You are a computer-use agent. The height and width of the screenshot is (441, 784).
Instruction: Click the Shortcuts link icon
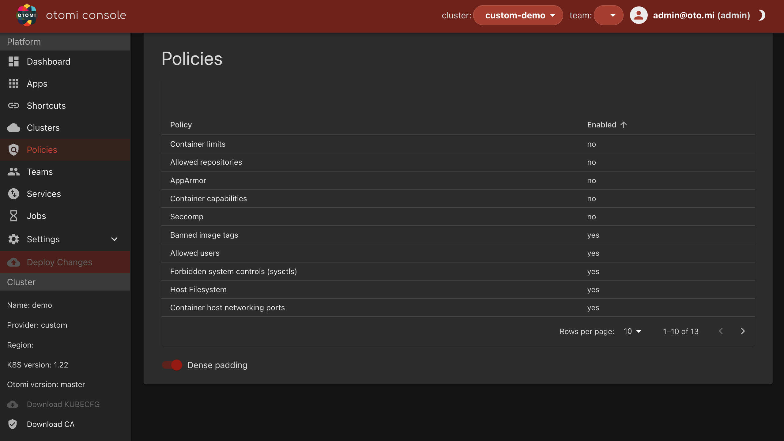tap(13, 106)
